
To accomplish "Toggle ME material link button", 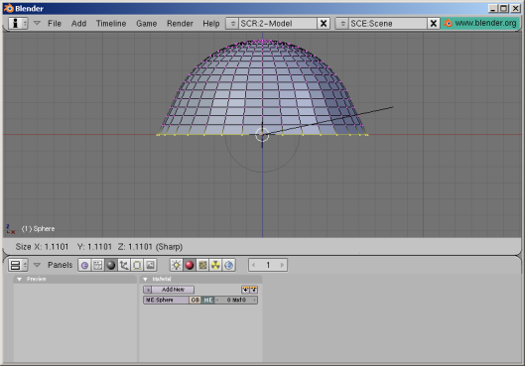I will point(207,300).
